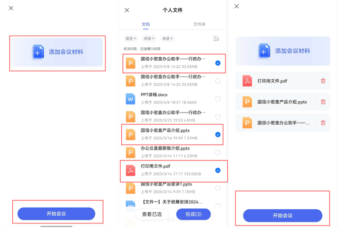Uncheck the 国信小密盒产品介绍.pptx checkbox

pyautogui.click(x=218, y=135)
